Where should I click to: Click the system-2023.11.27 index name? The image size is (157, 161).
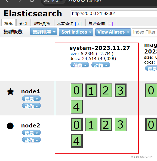click(100, 48)
